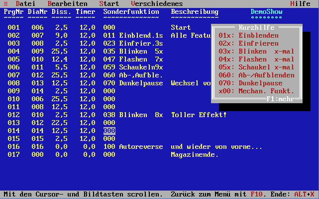Click F10 shortcut in the status bar
The image size is (319, 199).
click(256, 194)
